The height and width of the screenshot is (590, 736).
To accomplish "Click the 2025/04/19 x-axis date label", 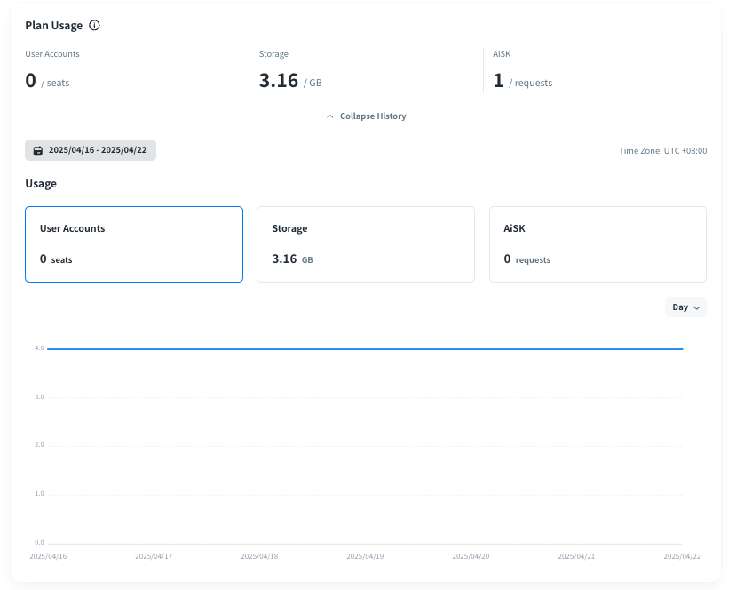I will pos(365,556).
